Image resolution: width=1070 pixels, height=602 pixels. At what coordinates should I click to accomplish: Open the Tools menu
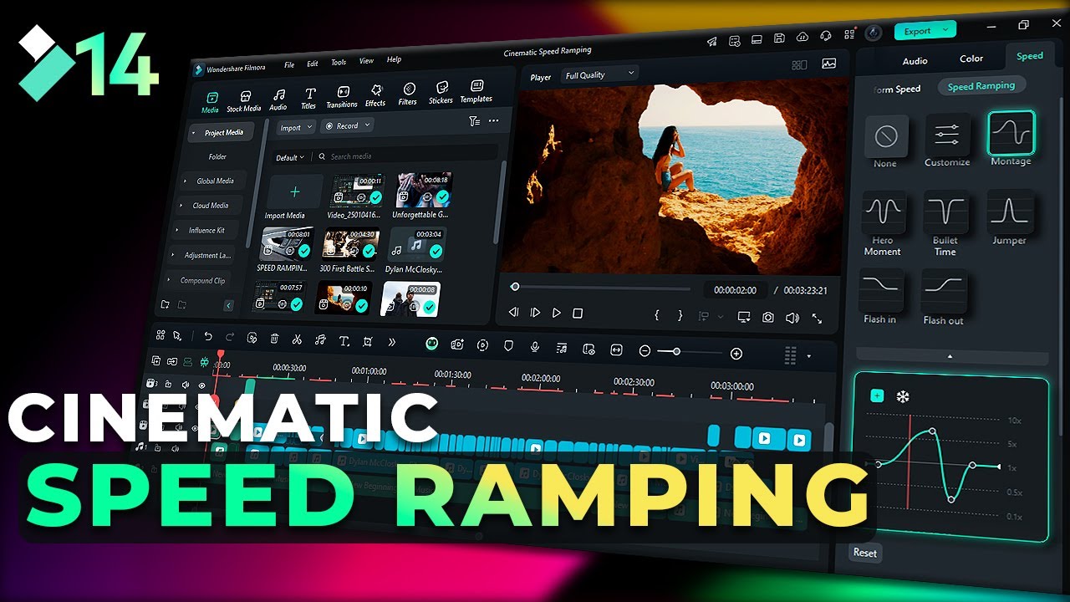[x=339, y=62]
